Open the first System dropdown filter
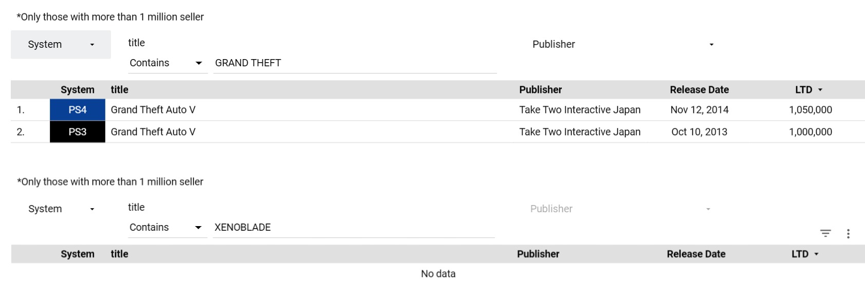865x297 pixels. click(61, 45)
